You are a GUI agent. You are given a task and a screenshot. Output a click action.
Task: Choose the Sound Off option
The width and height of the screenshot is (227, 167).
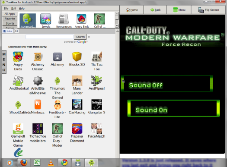[167, 84]
